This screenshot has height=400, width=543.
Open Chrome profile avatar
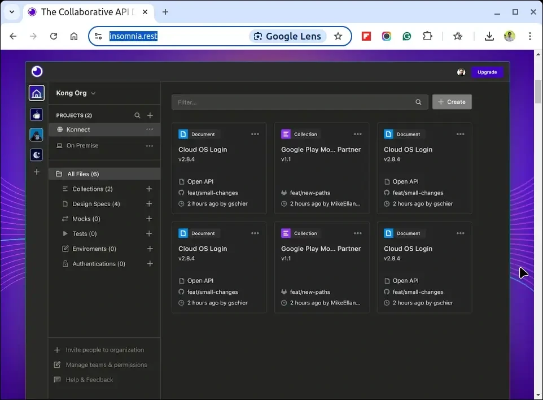click(x=509, y=36)
